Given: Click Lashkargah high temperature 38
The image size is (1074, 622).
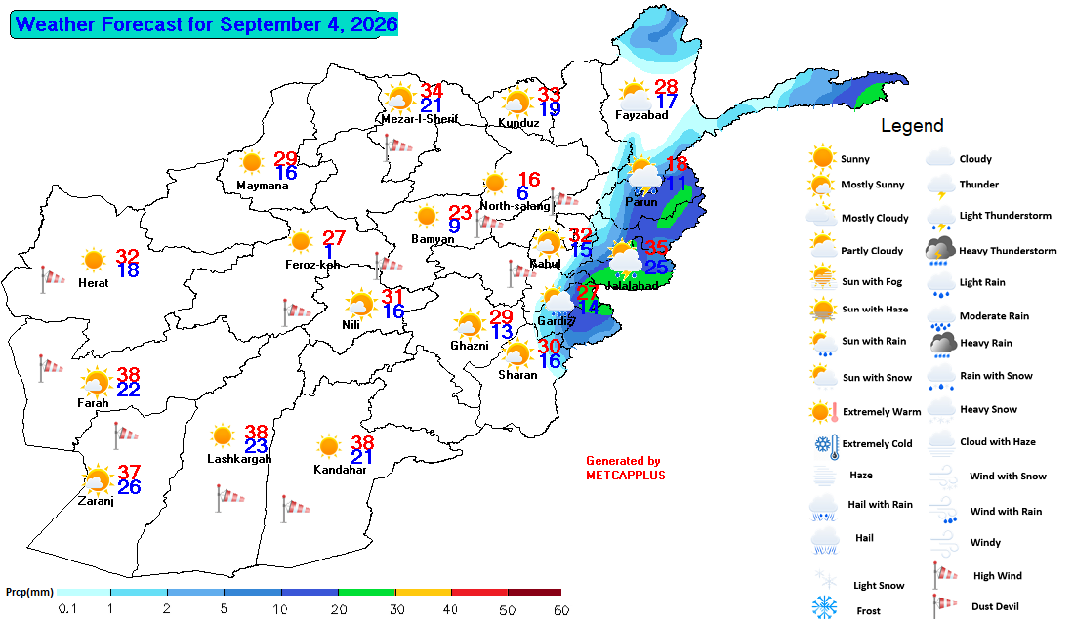Looking at the screenshot, I should coord(256,433).
